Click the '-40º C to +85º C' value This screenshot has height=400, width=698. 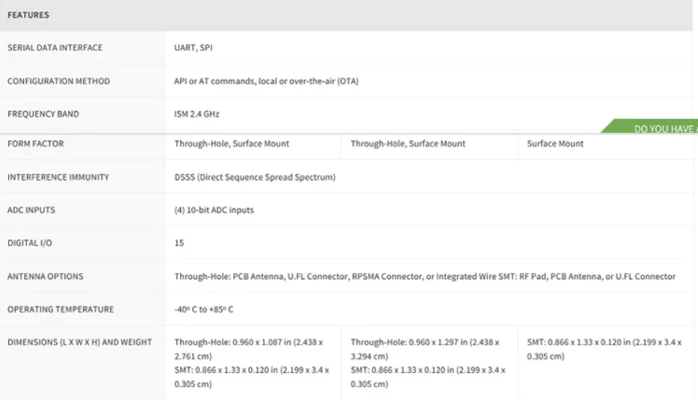204,310
